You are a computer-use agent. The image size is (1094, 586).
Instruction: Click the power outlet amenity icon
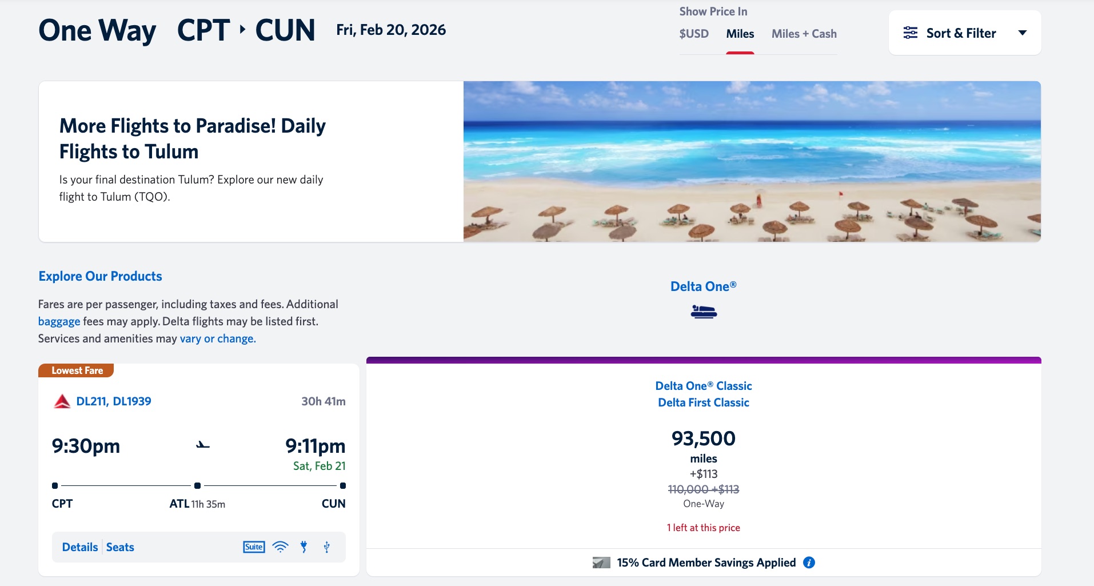click(x=303, y=547)
